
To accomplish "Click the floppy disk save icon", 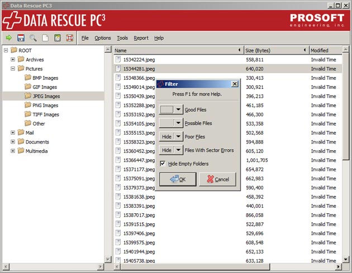I will click(21, 38).
